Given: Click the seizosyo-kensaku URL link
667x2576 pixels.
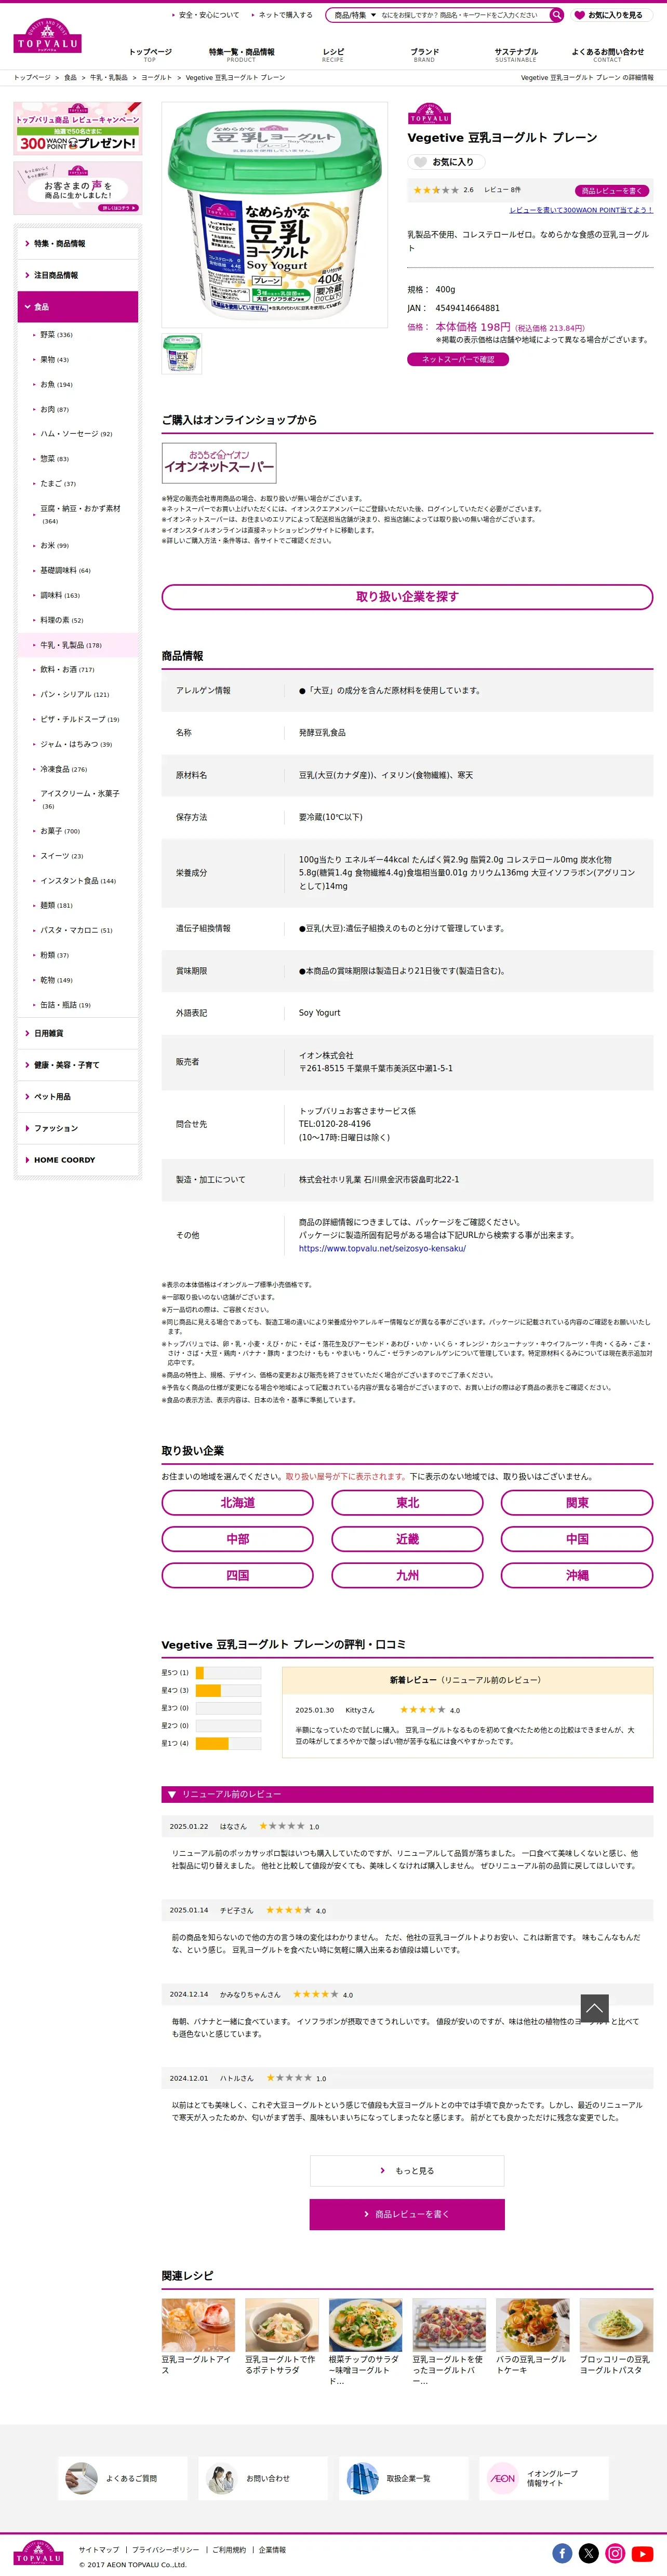Looking at the screenshot, I should click(382, 1248).
